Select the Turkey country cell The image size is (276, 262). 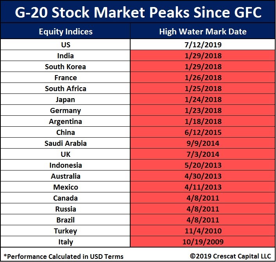tap(66, 231)
